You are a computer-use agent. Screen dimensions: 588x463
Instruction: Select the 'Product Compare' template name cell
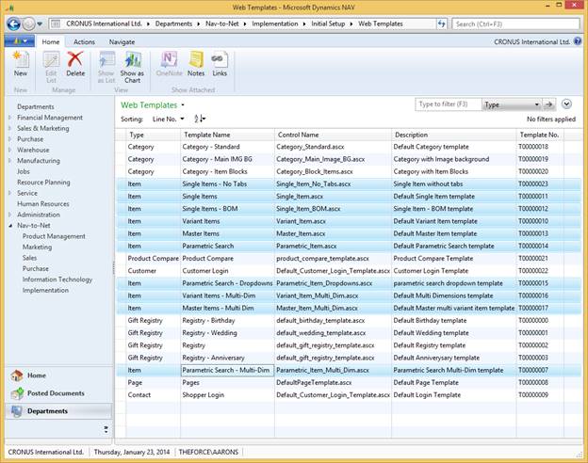pos(227,259)
